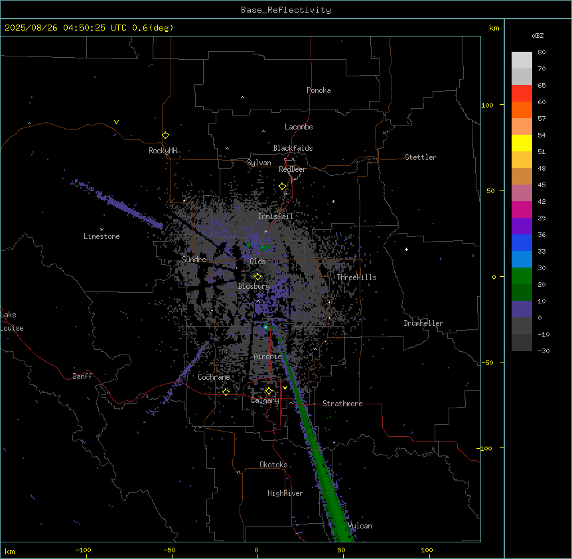Viewport: 572px width, 559px height.
Task: Select the Ponoka city label
Action: [319, 90]
